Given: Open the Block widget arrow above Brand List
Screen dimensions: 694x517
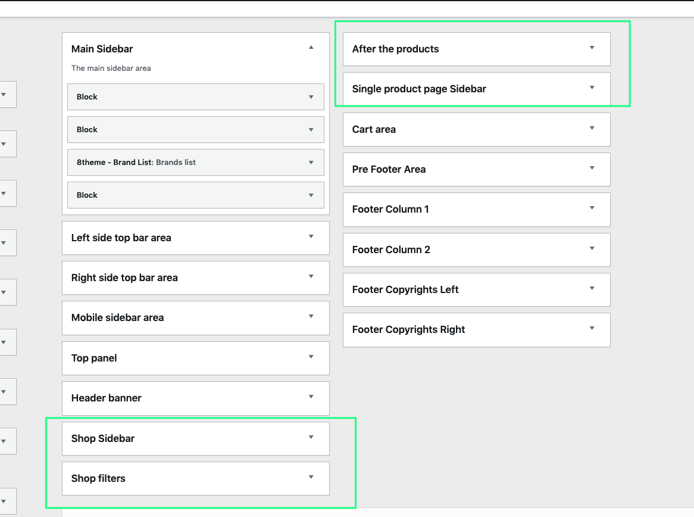Looking at the screenshot, I should (x=311, y=130).
